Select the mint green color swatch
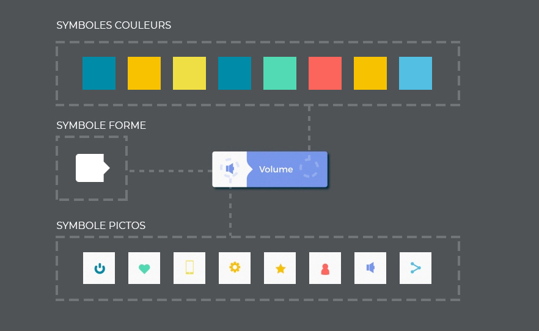This screenshot has height=331, width=539. point(280,73)
